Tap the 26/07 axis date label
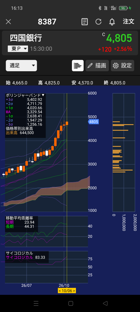Screen dimensions: 140x312 pos(26,285)
